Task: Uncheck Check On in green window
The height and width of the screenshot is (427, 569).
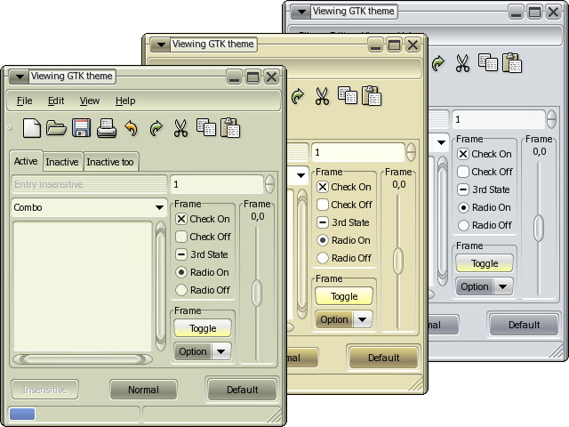Action: 181,219
